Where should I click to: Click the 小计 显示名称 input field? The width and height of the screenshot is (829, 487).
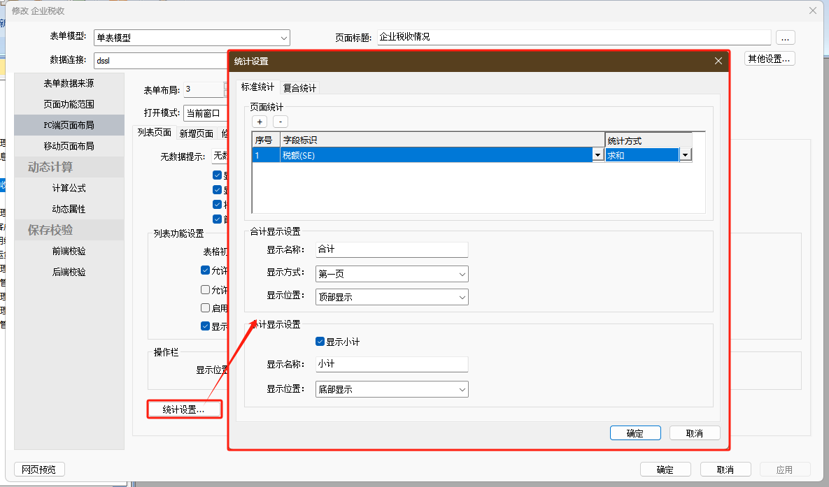click(x=391, y=364)
